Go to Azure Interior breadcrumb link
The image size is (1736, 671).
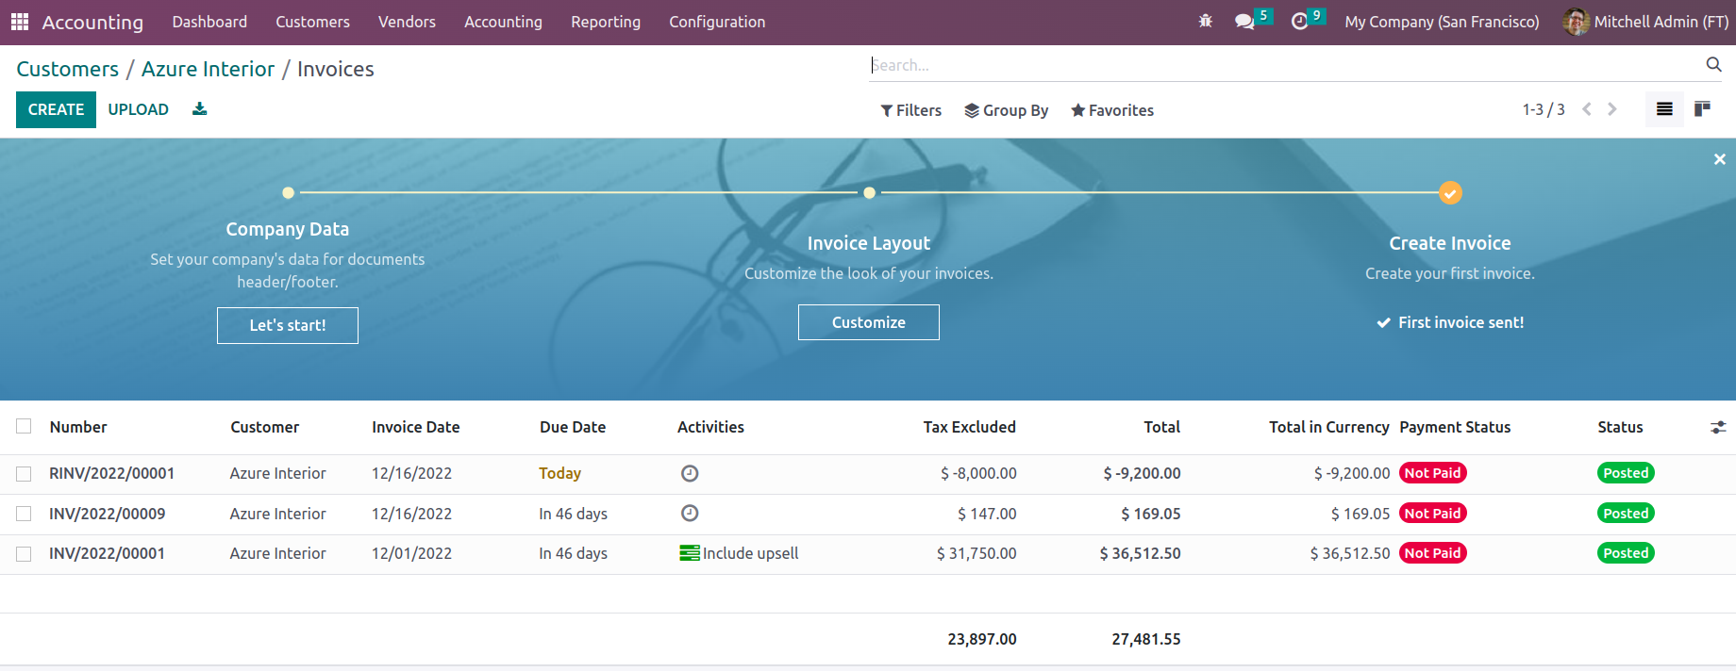coord(208,69)
